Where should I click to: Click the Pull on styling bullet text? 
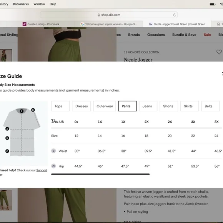137,212
